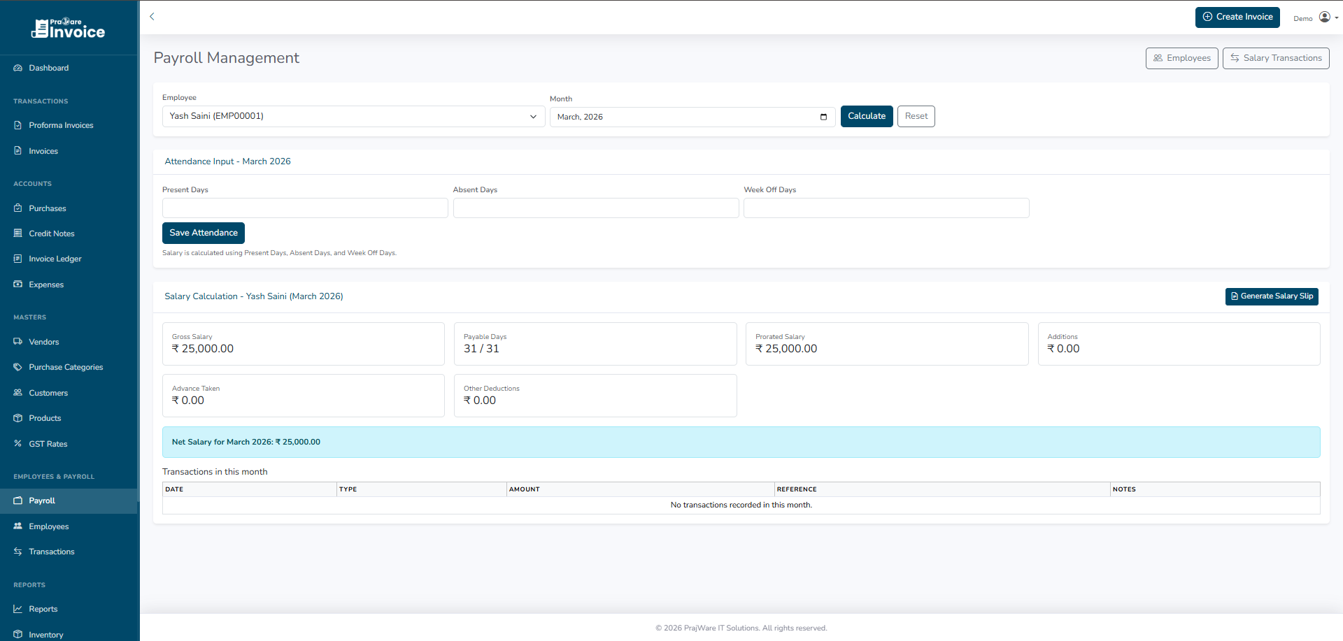1343x641 pixels.
Task: Open the Employee selection dropdown
Action: coord(353,116)
